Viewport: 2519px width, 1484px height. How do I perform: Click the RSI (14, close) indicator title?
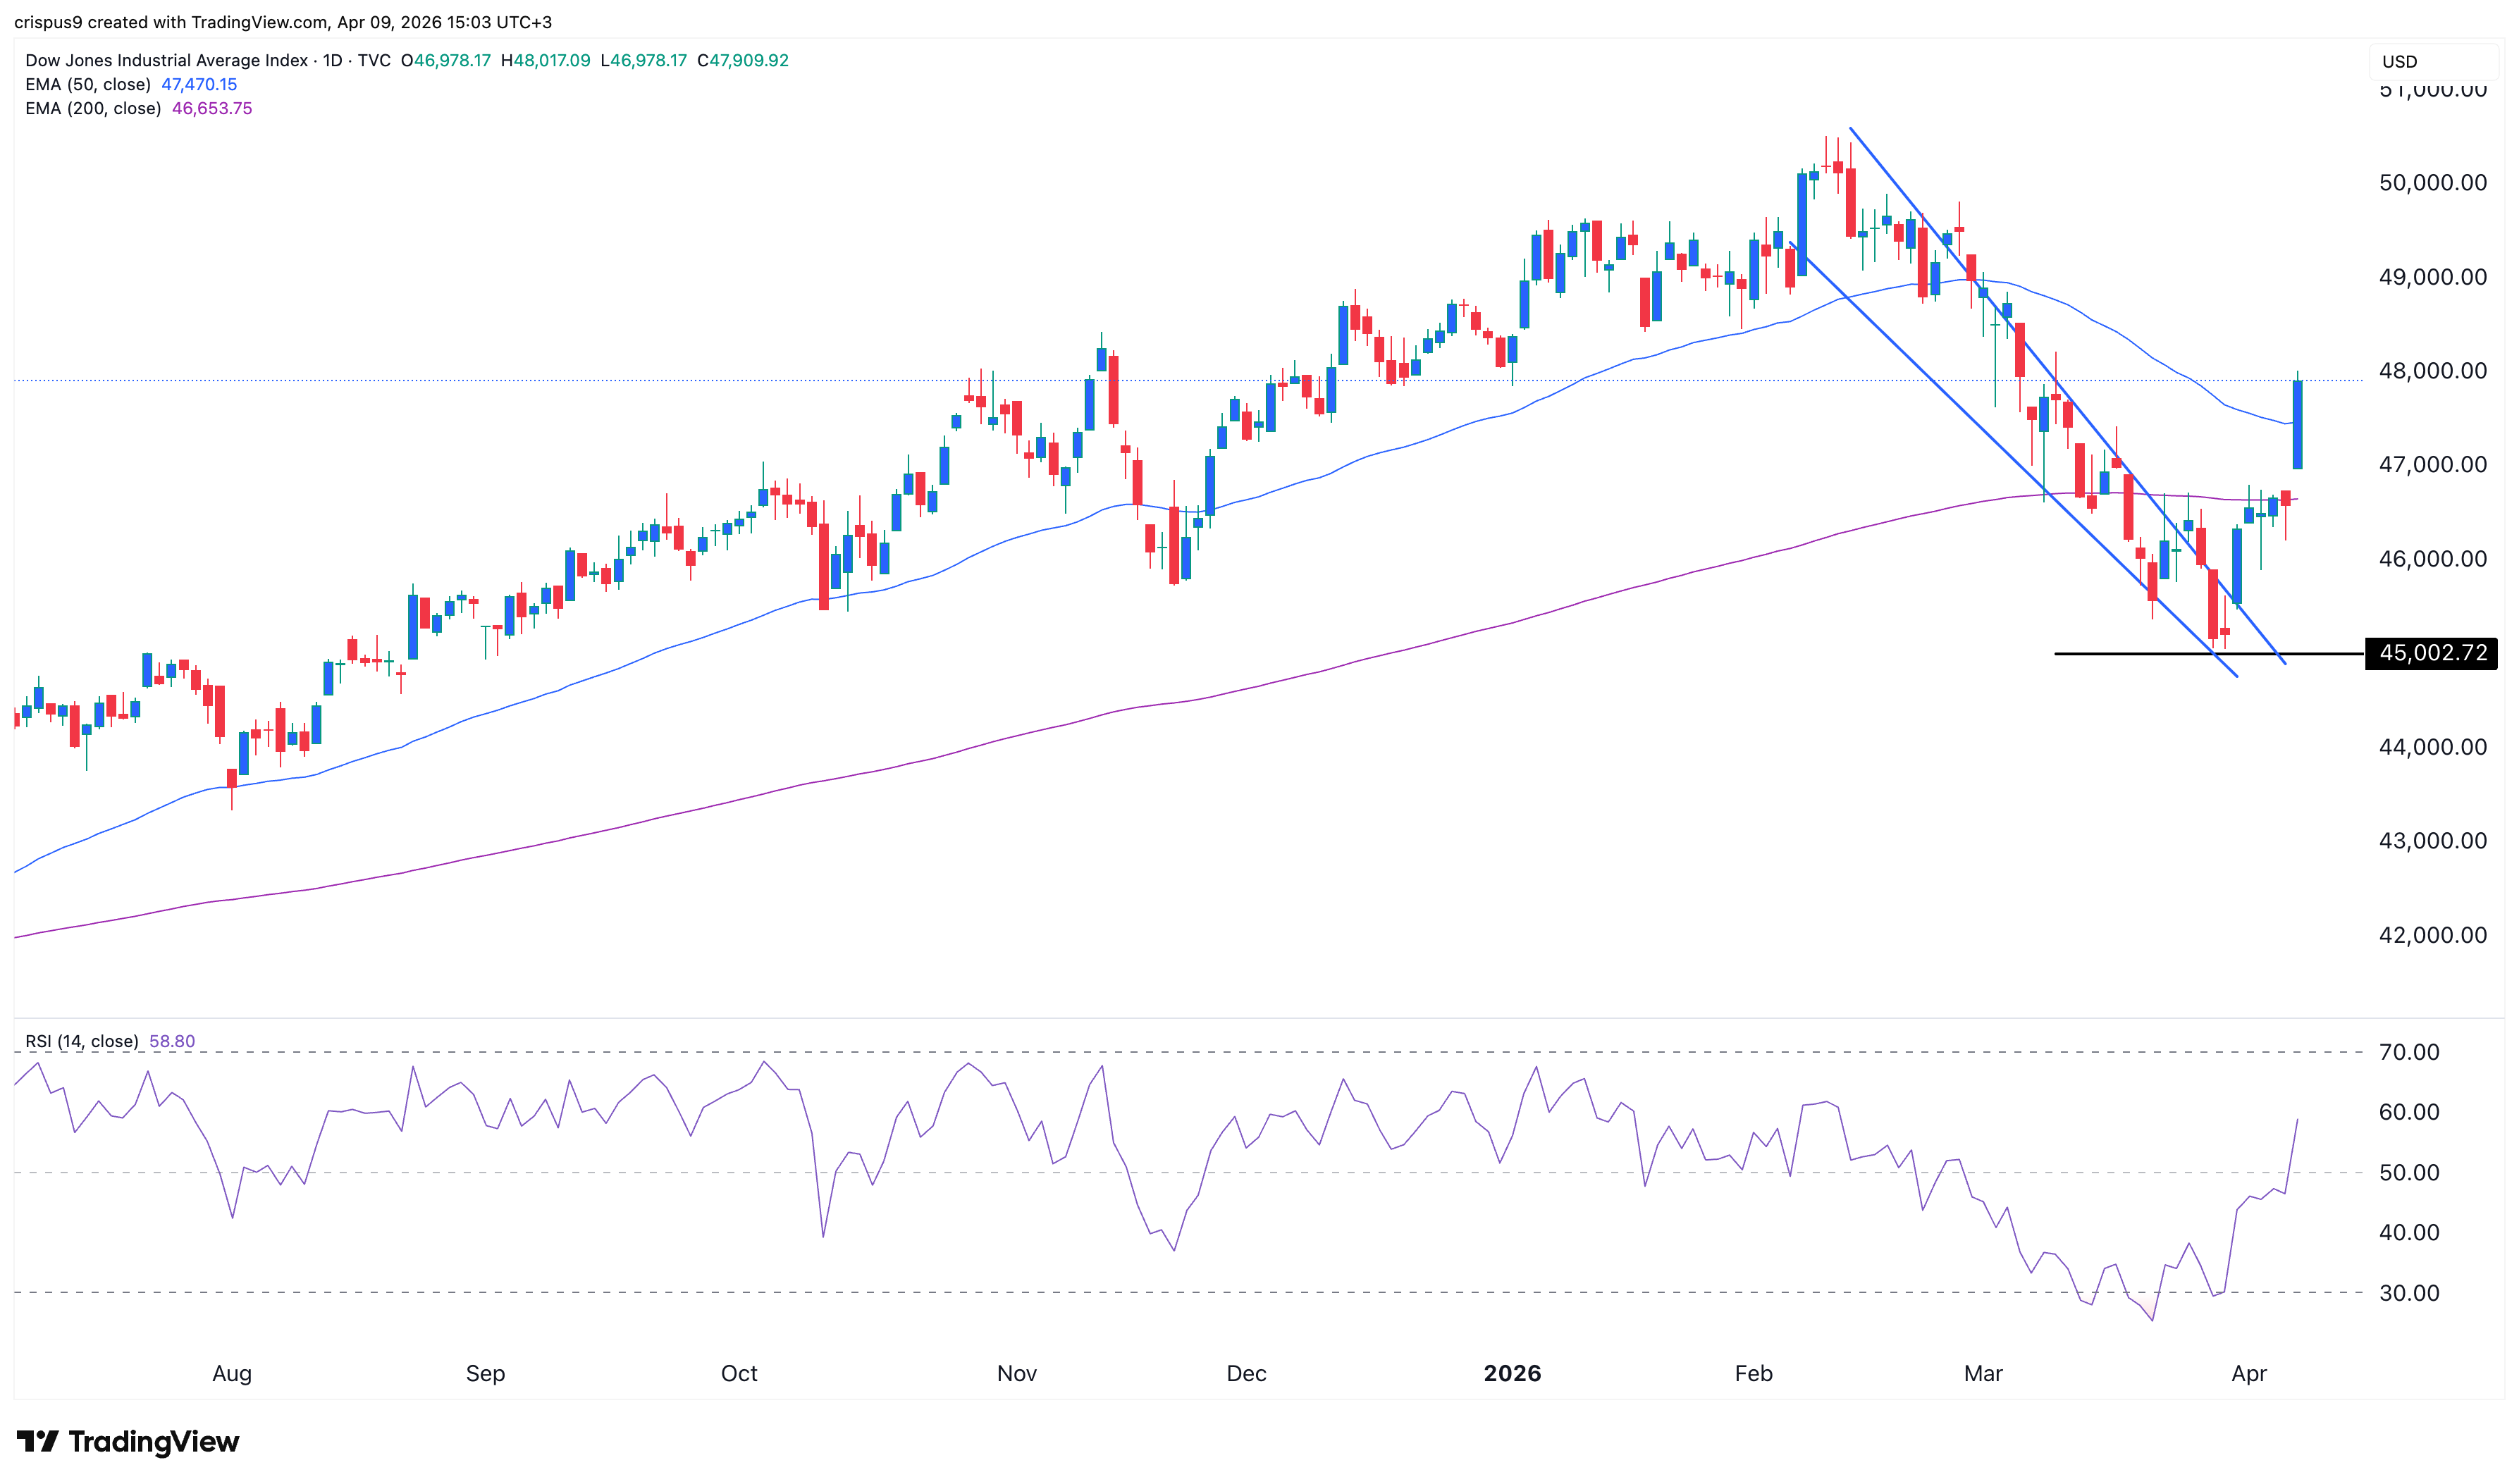click(x=82, y=1041)
